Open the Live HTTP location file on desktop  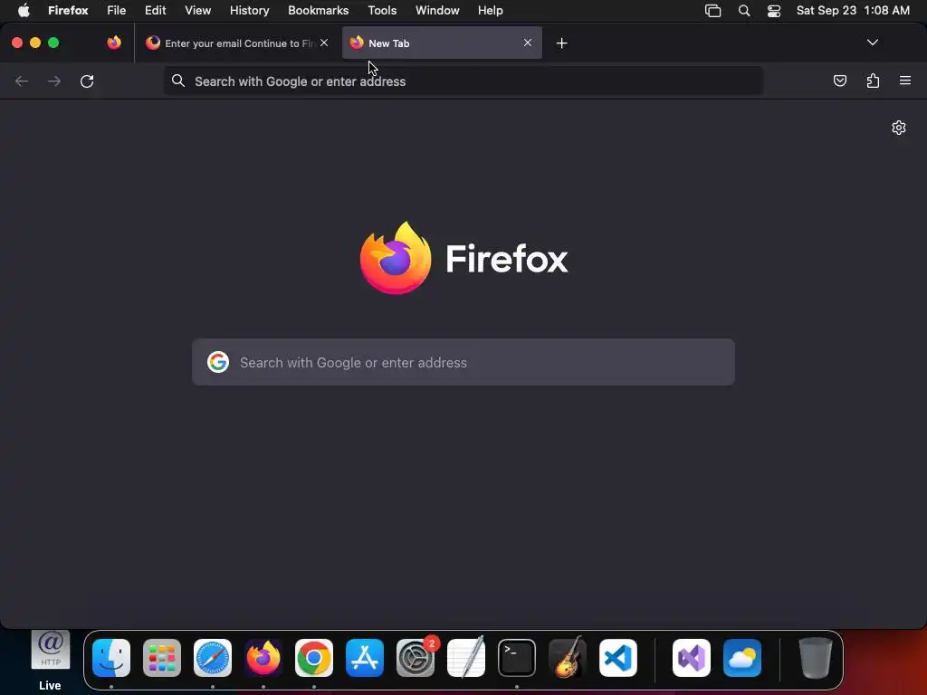point(51,660)
